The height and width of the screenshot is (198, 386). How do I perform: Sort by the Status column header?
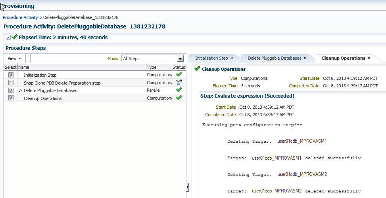point(179,67)
